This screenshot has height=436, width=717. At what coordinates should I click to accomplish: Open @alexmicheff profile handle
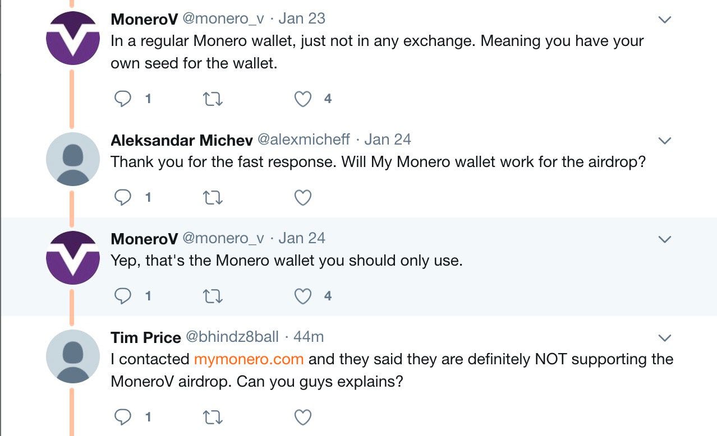point(303,139)
